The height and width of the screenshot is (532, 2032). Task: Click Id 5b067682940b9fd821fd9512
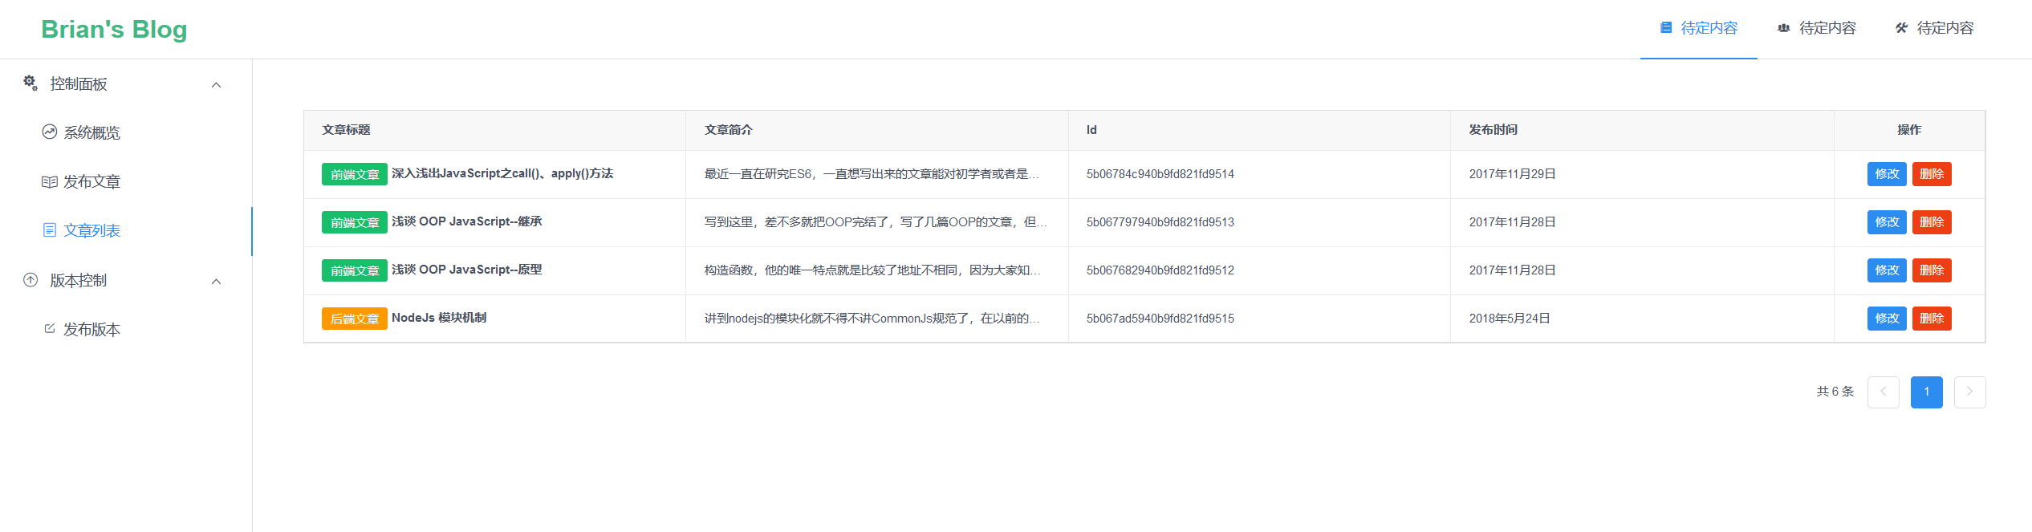point(1160,270)
